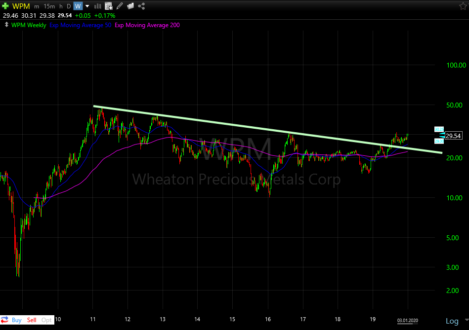The width and height of the screenshot is (469, 330).
Task: Click the last price 29.54 in header
Action: [65, 15]
